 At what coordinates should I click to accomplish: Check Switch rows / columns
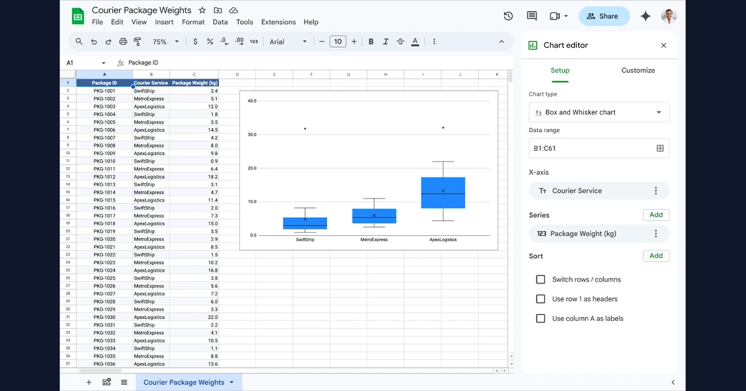541,279
